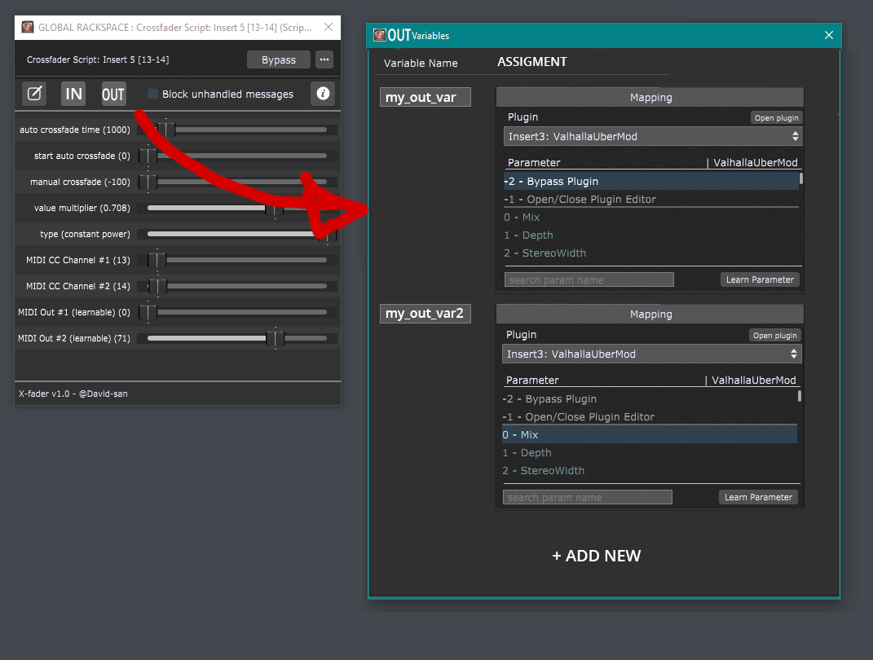
Task: Show script info icon
Action: [323, 94]
